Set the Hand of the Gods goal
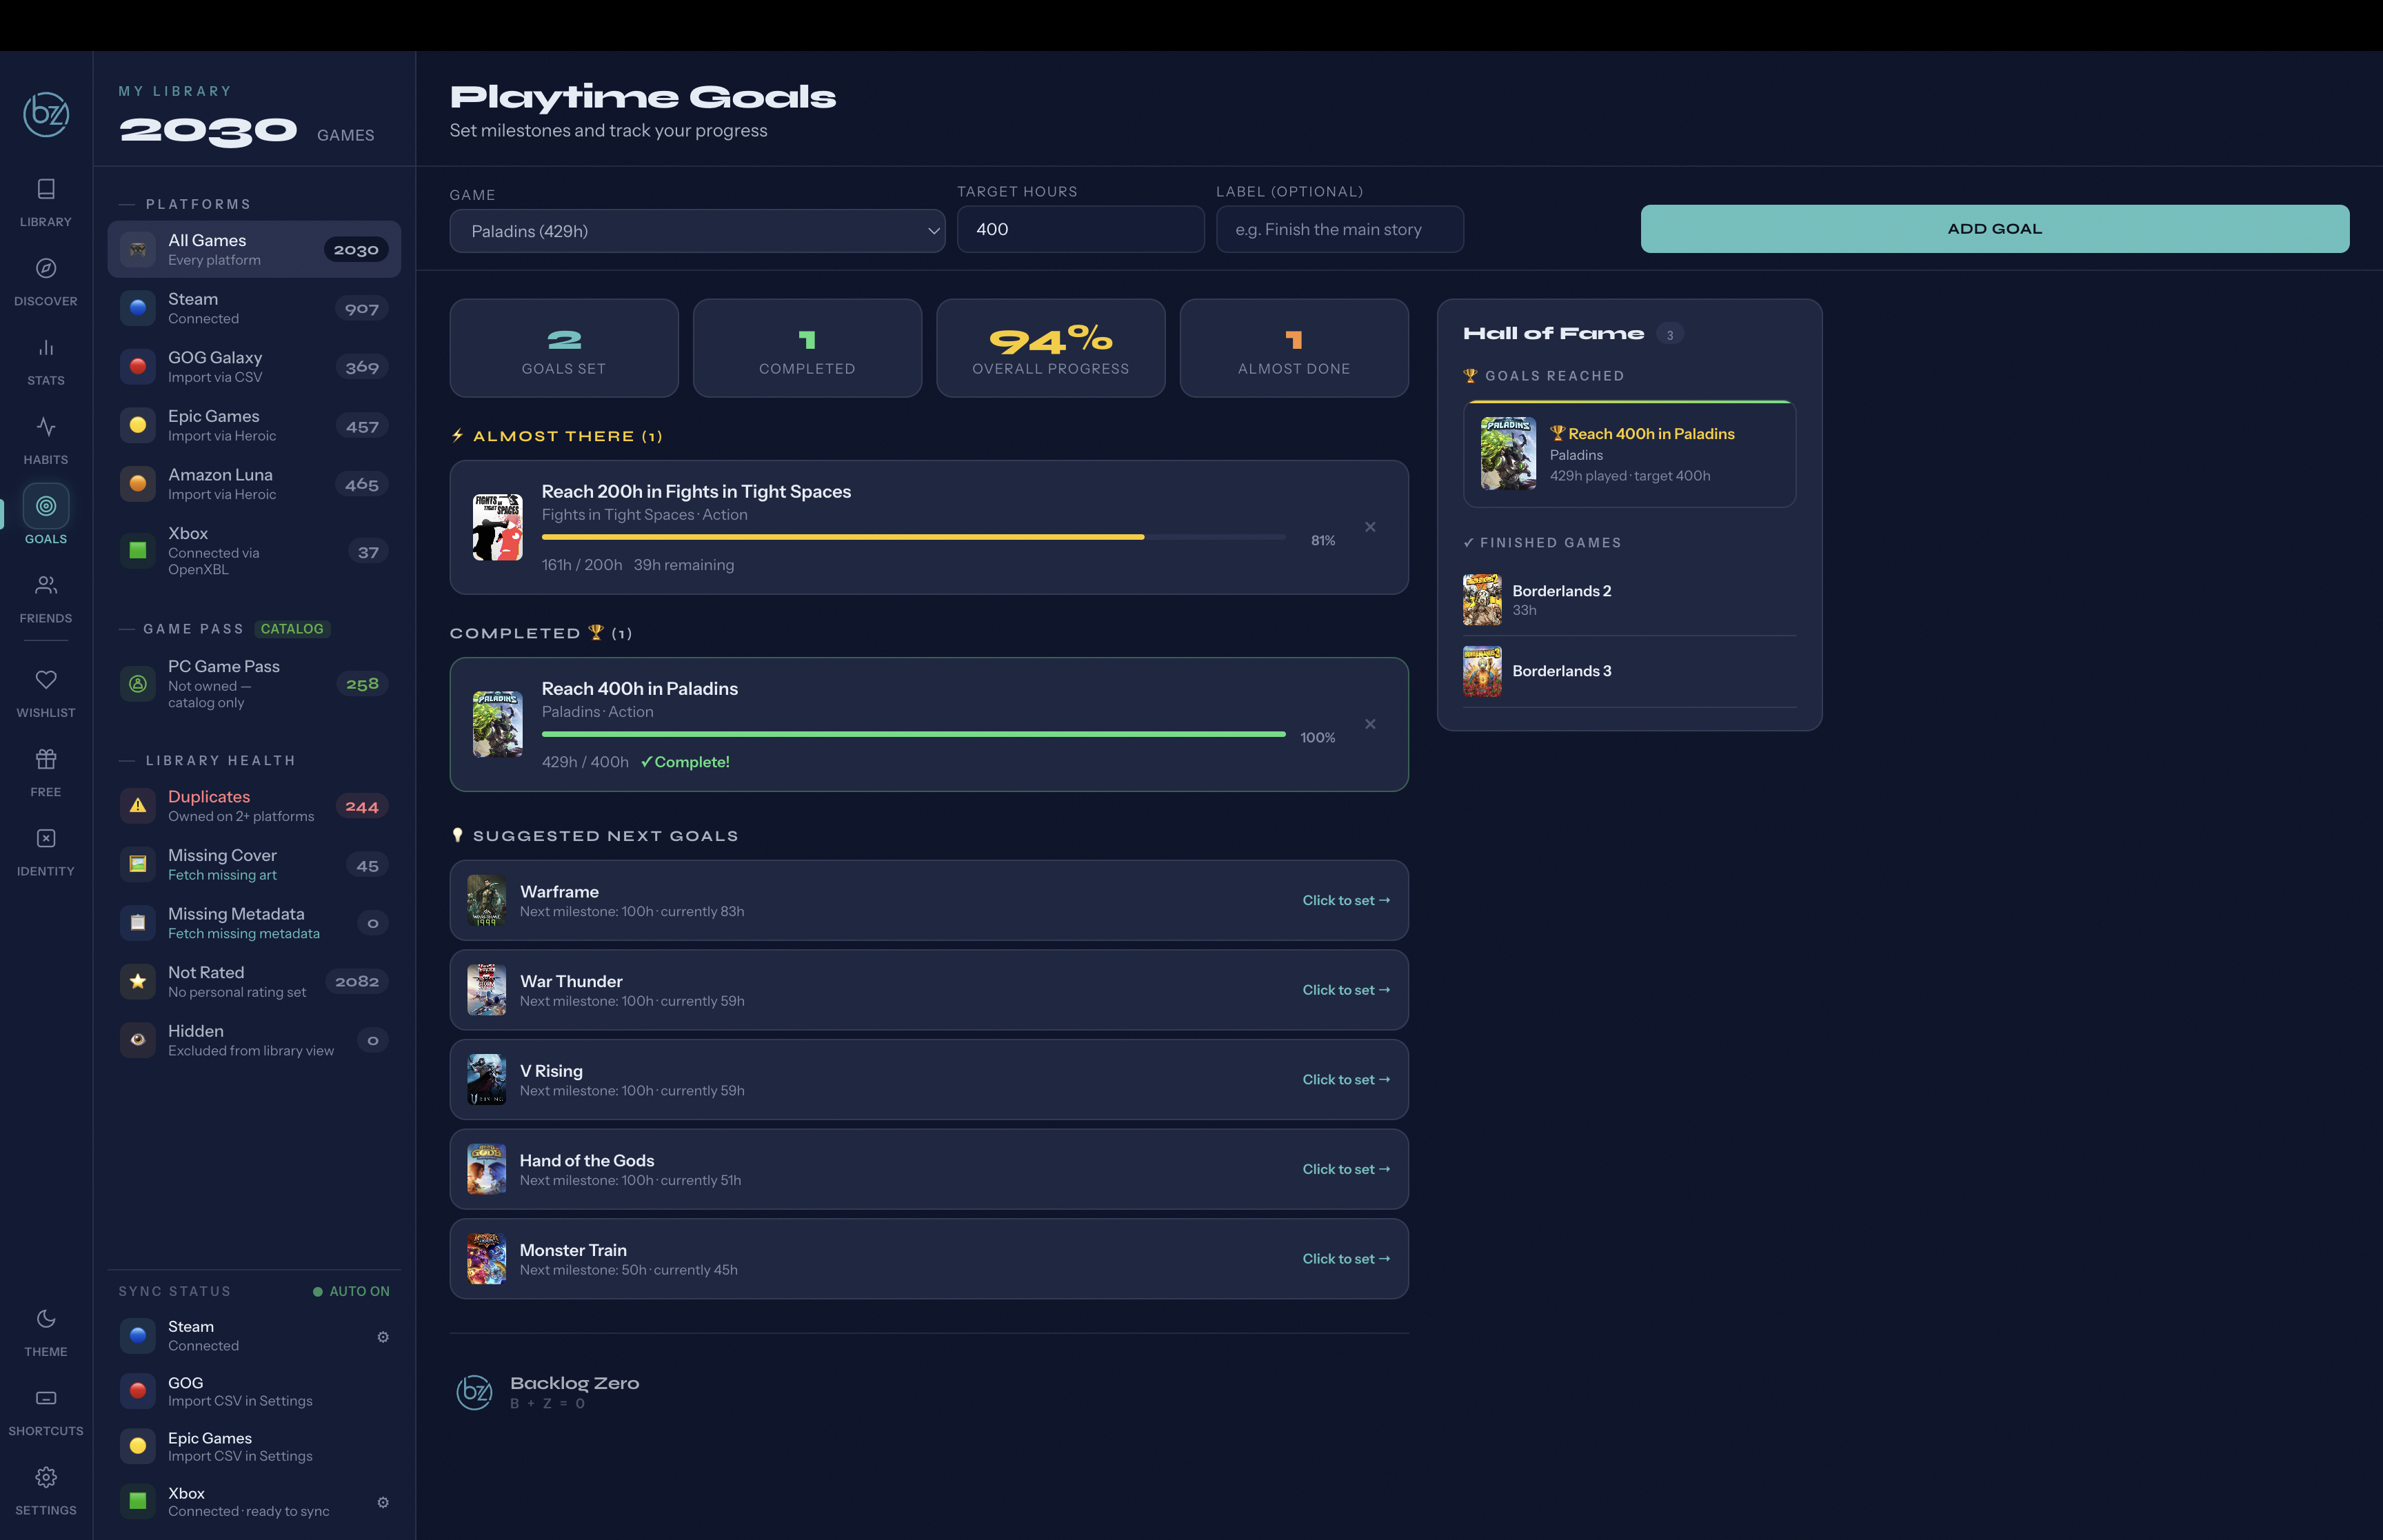 coord(1346,1169)
